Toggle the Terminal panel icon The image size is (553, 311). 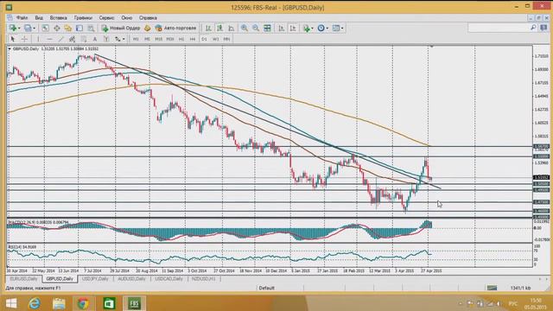pyautogui.click(x=79, y=29)
